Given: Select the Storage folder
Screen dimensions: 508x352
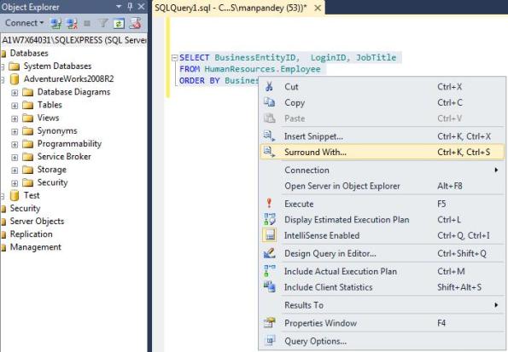Looking at the screenshot, I should point(51,170).
